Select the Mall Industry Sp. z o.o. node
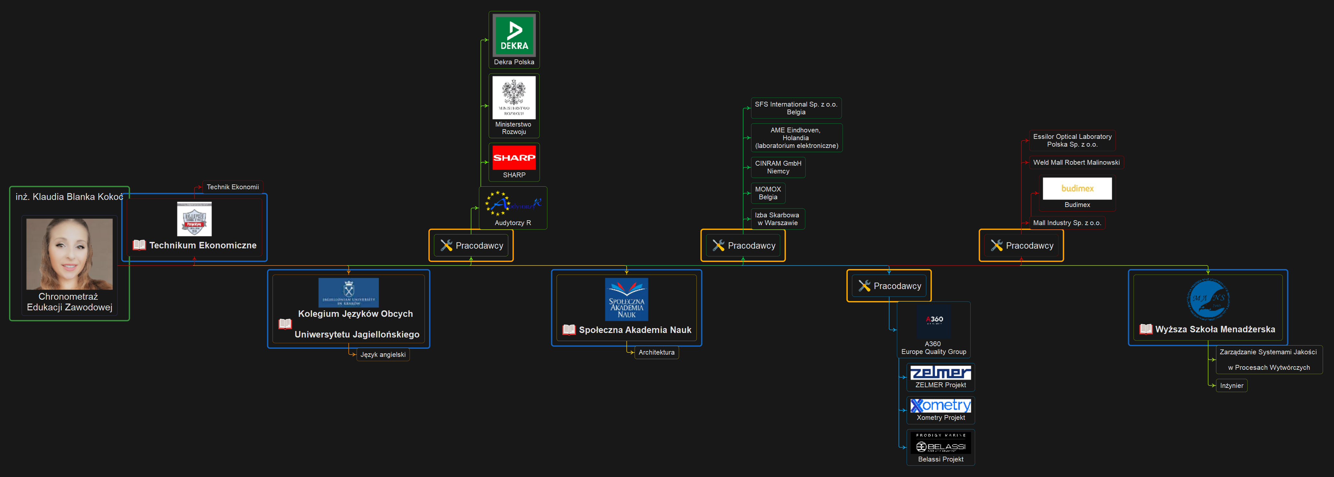The height and width of the screenshot is (477, 1334). tap(1067, 223)
